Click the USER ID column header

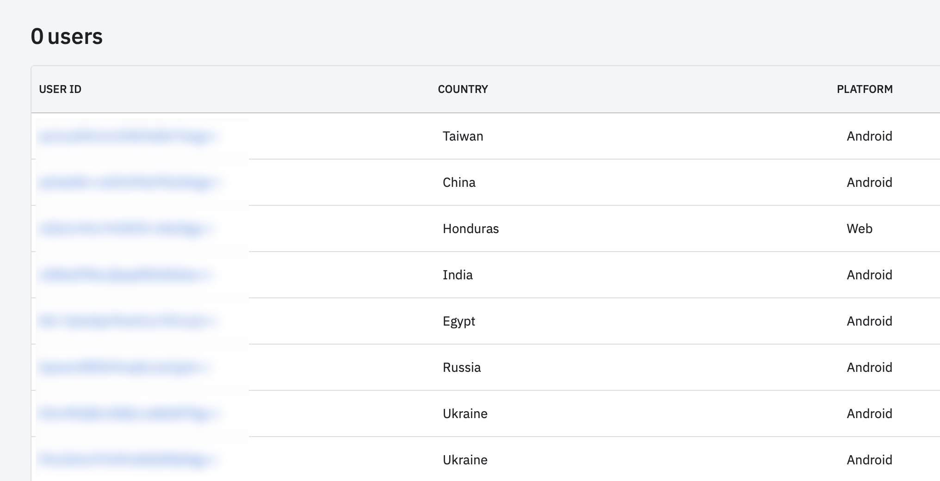[60, 89]
